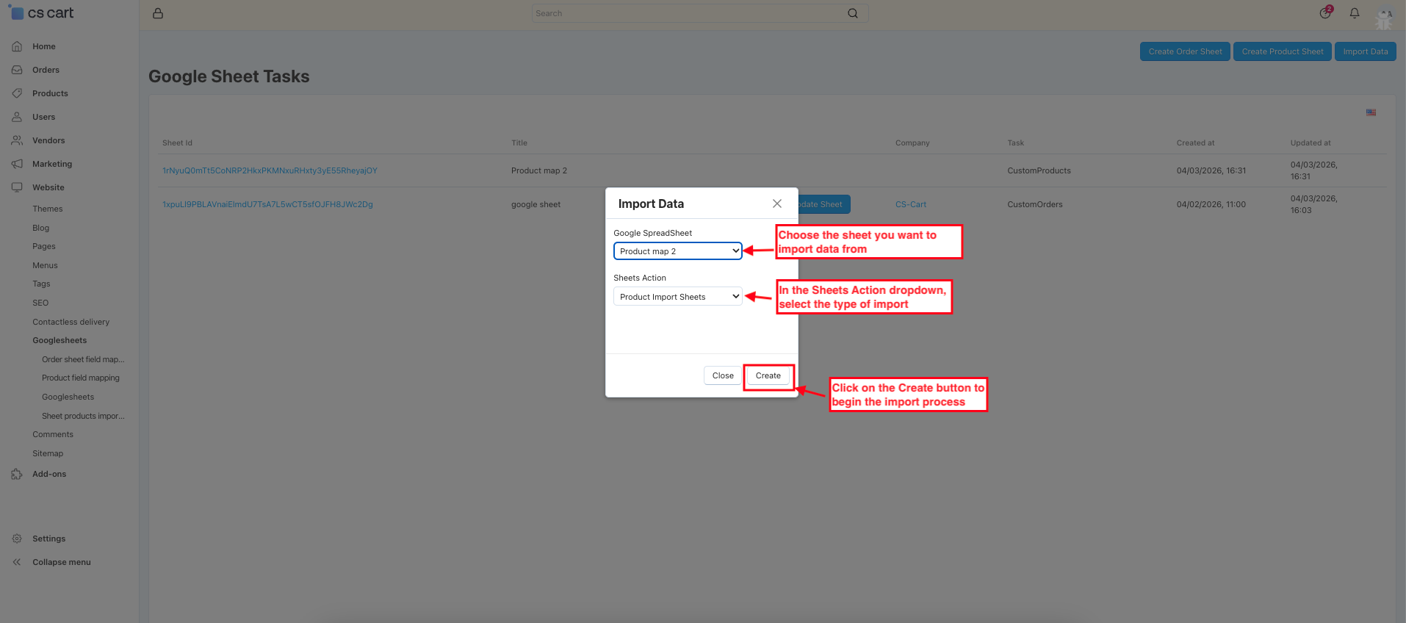Click the CustomProducts task cell
Viewport: 1406px width, 623px height.
pyautogui.click(x=1039, y=170)
